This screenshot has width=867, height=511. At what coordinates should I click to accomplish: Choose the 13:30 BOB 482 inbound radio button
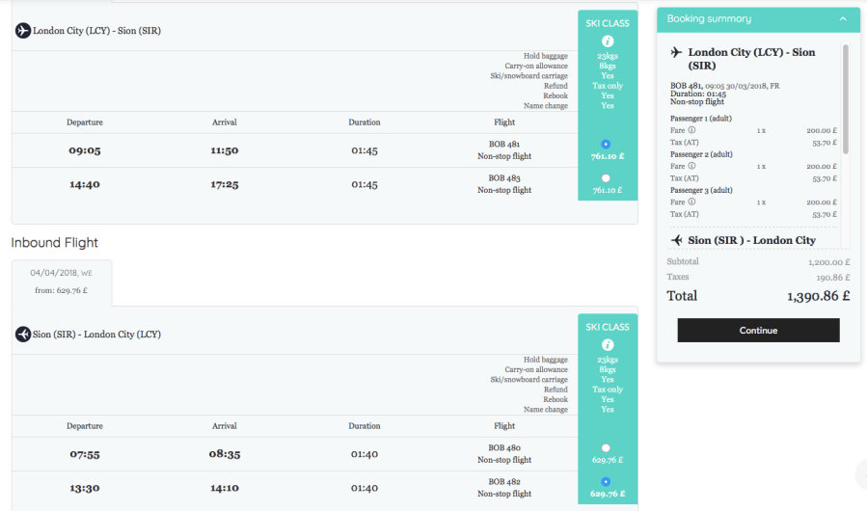[605, 481]
